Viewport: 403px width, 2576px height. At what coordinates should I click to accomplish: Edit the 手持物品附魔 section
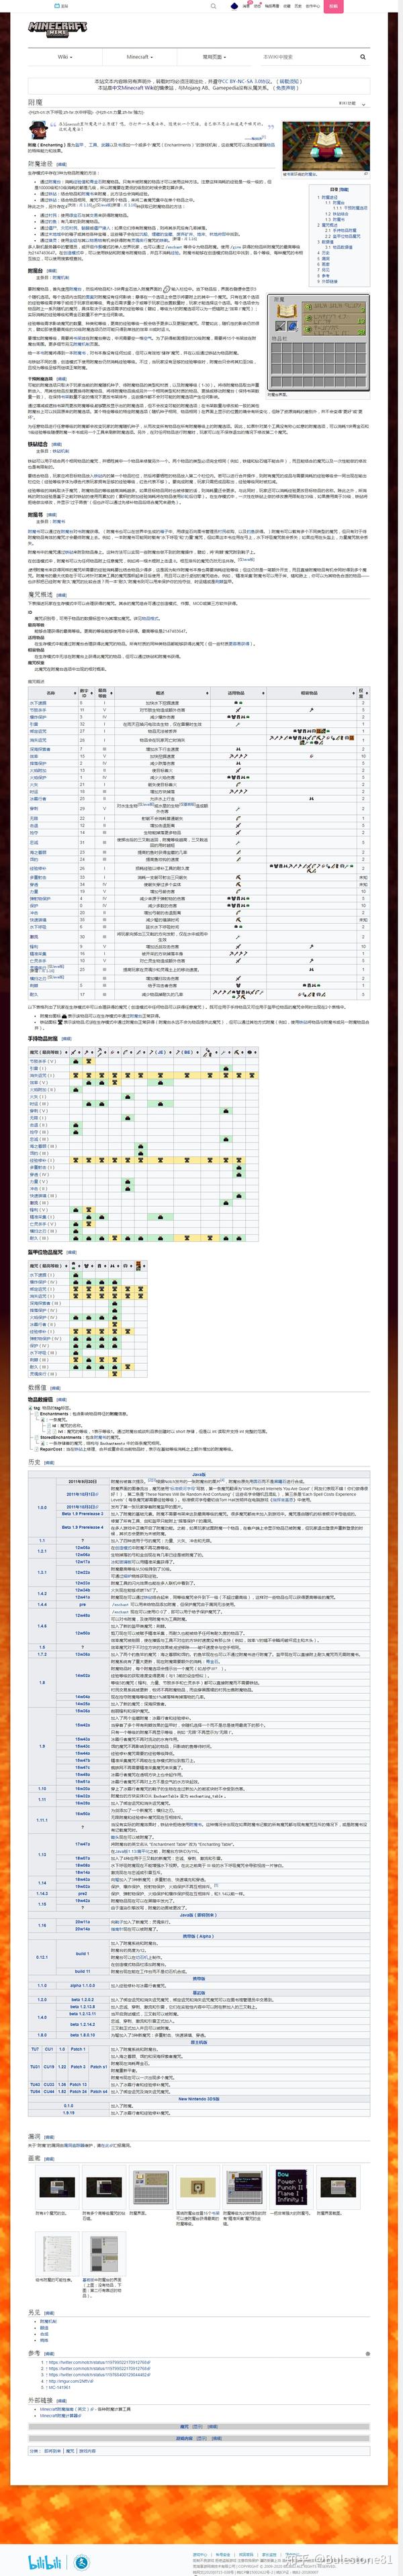(66, 1039)
